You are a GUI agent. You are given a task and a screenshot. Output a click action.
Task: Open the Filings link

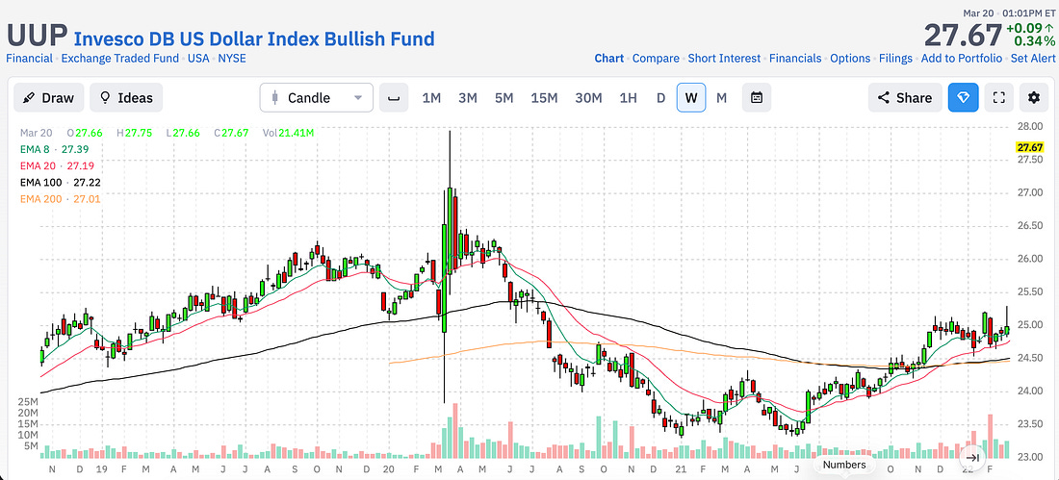tap(895, 59)
